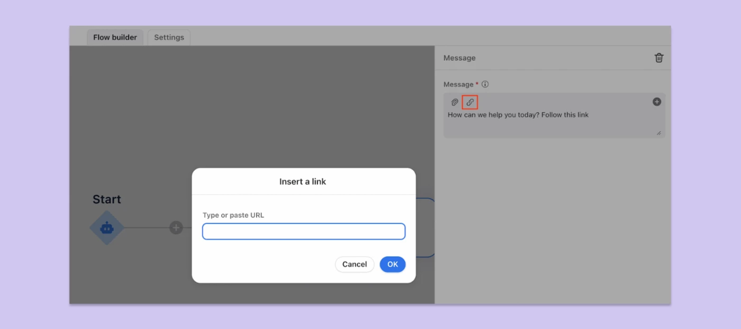Viewport: 741px width, 329px height.
Task: Click the paperclip attachment icon
Action: 455,102
